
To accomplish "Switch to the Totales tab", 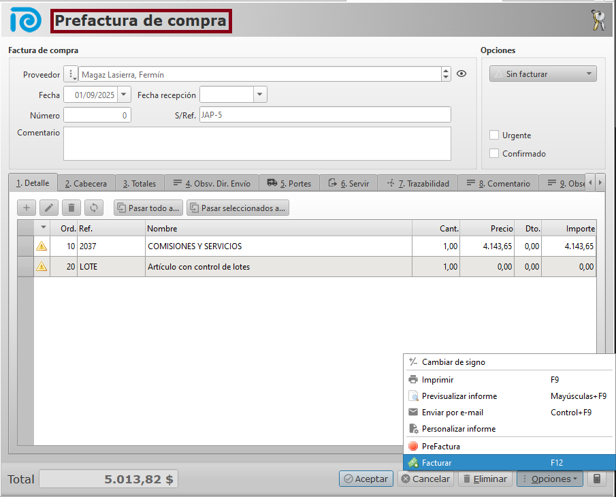I will pyautogui.click(x=139, y=184).
